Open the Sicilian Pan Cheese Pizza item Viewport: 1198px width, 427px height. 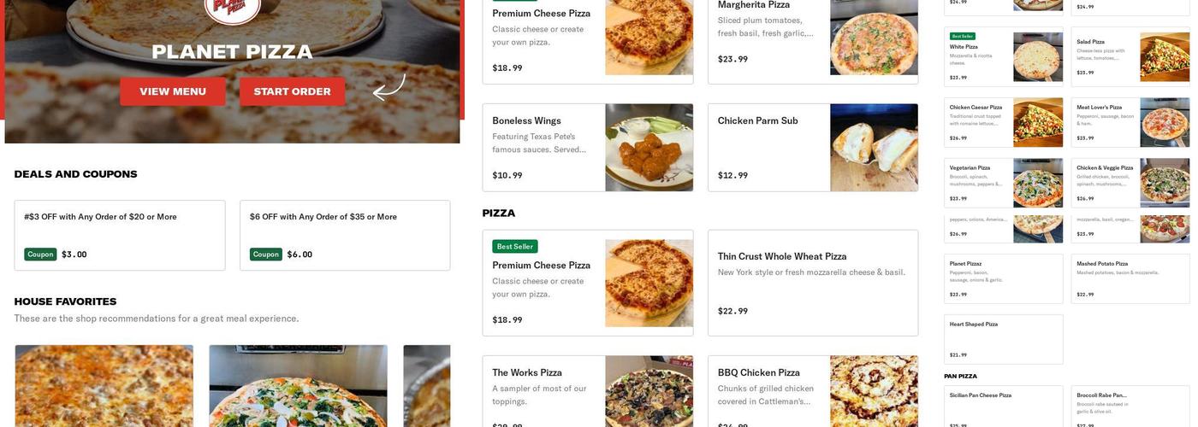coord(1004,407)
